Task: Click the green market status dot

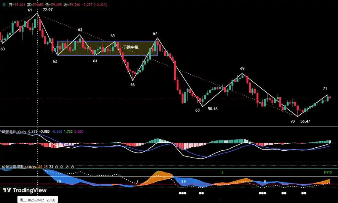Action: [x=4, y=4]
